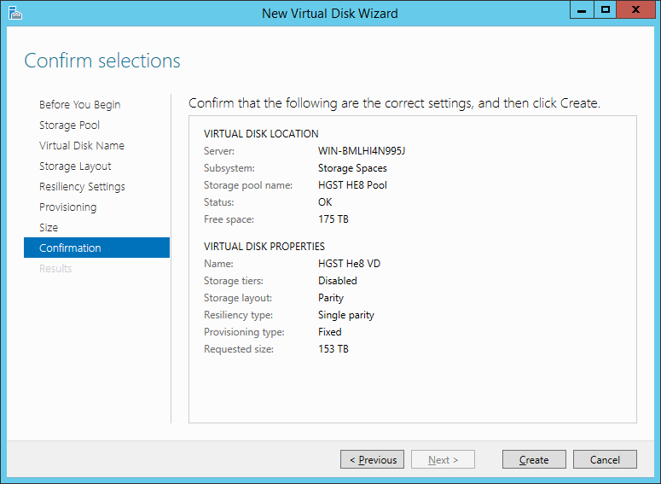The height and width of the screenshot is (484, 661).
Task: Click the Requested size 153 TB value
Action: (x=333, y=349)
